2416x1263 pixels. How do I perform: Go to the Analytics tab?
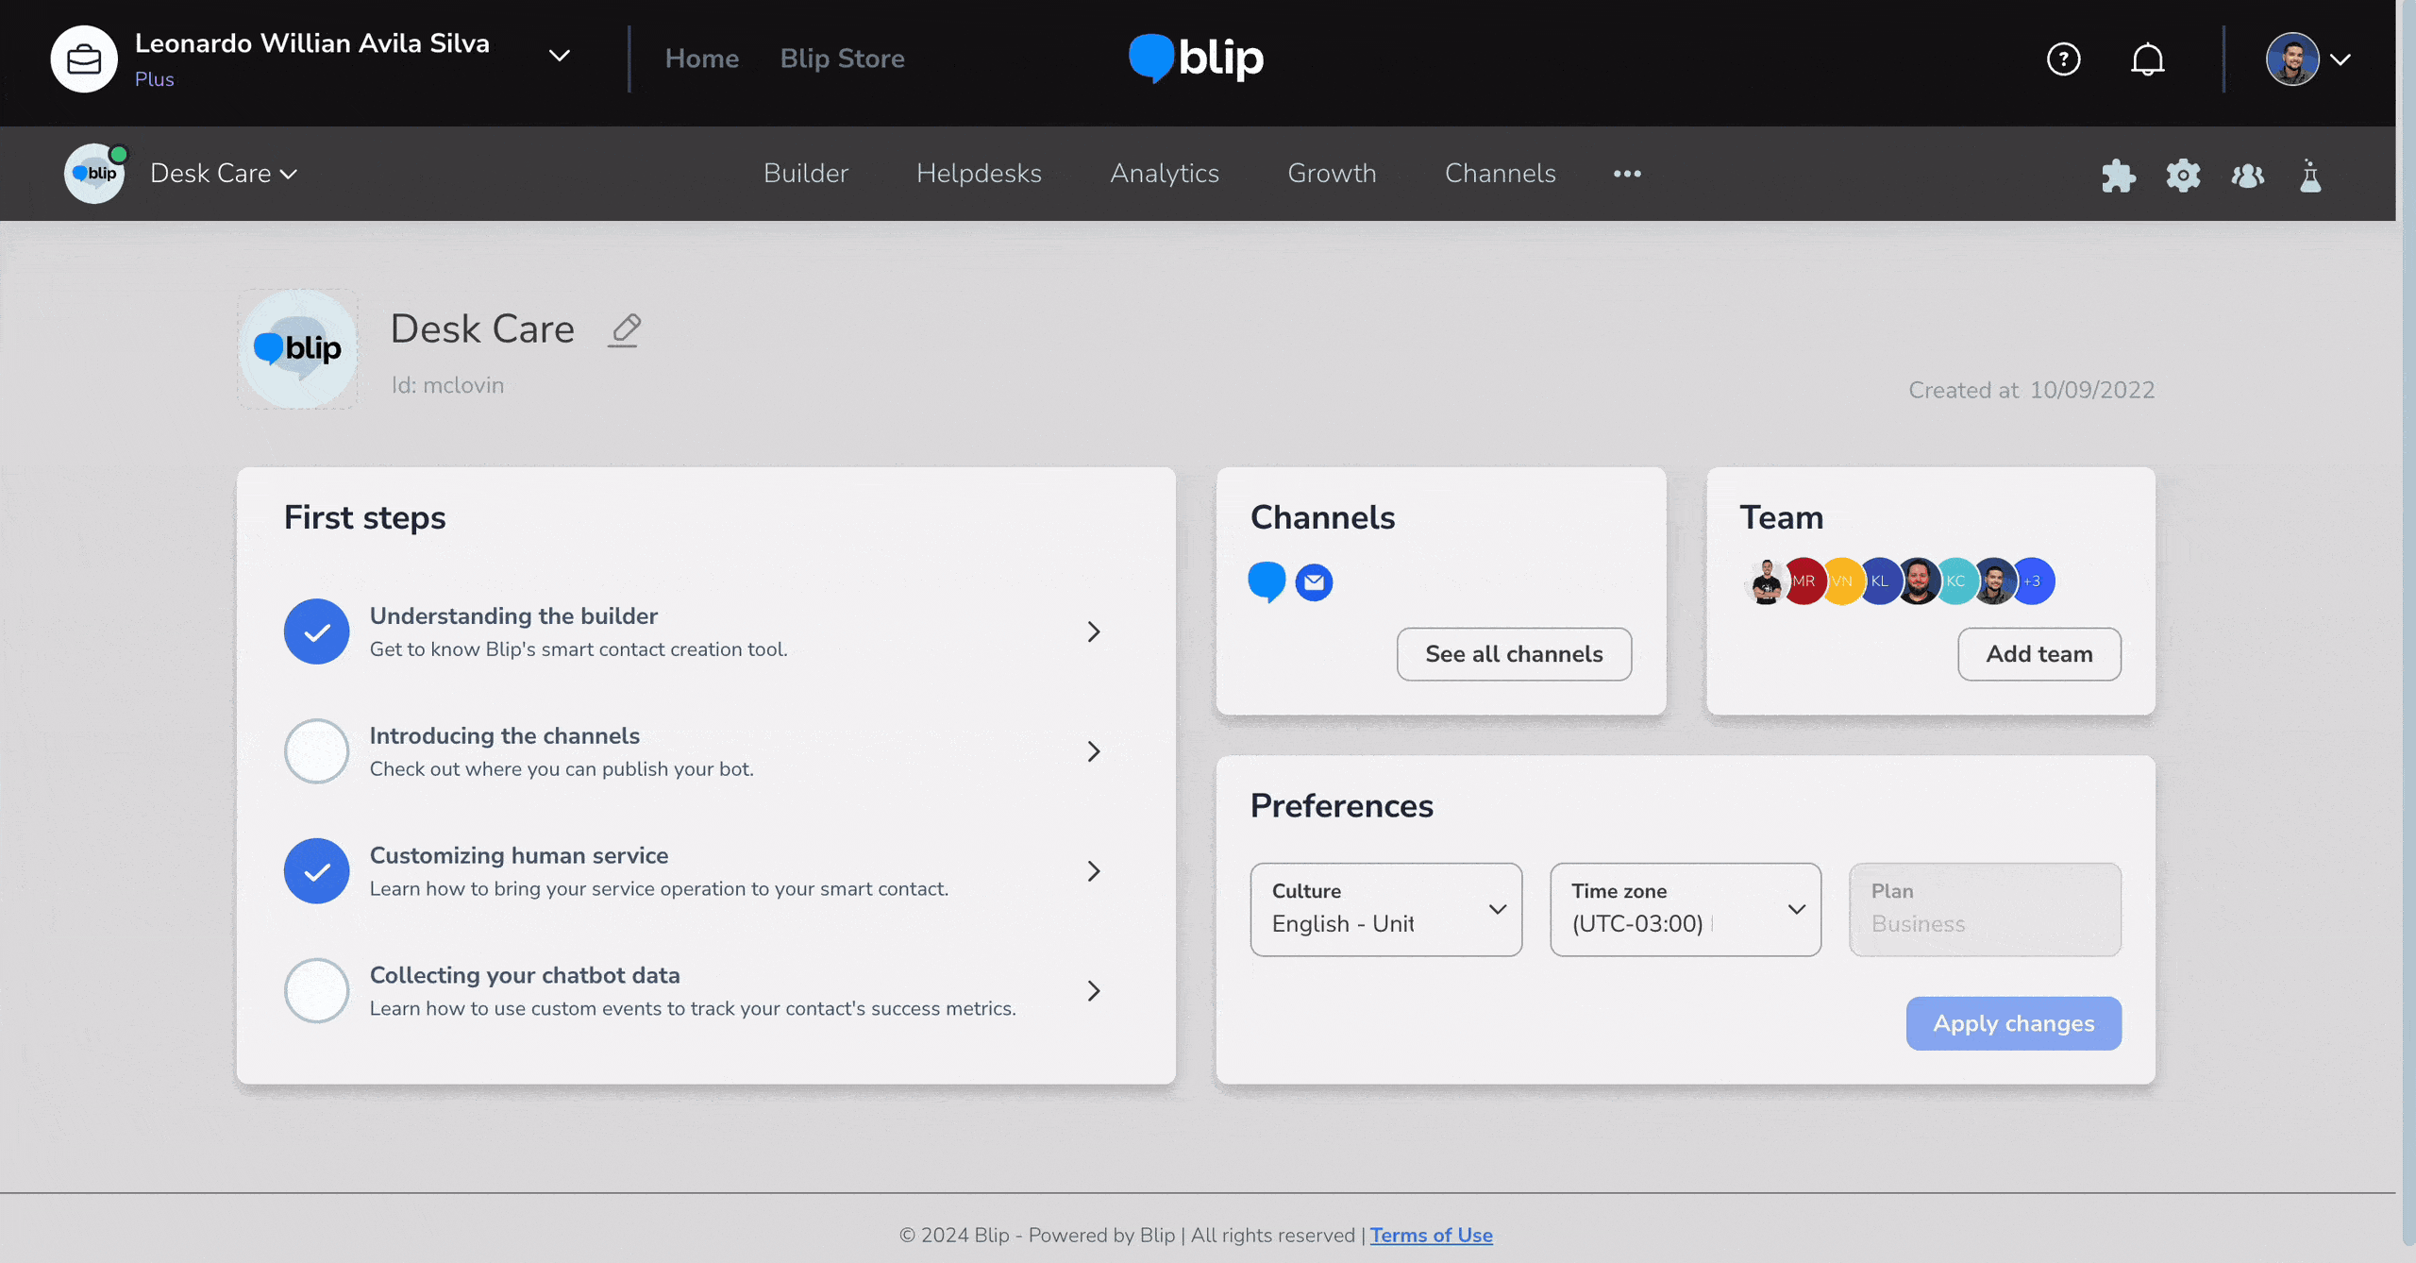pos(1164,174)
